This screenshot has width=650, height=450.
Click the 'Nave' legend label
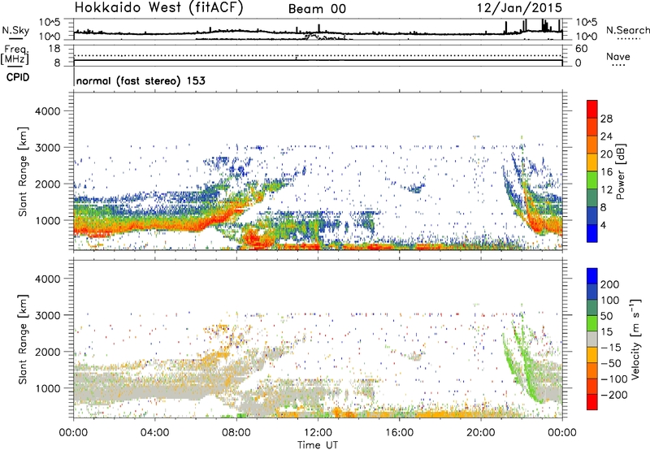pos(618,57)
